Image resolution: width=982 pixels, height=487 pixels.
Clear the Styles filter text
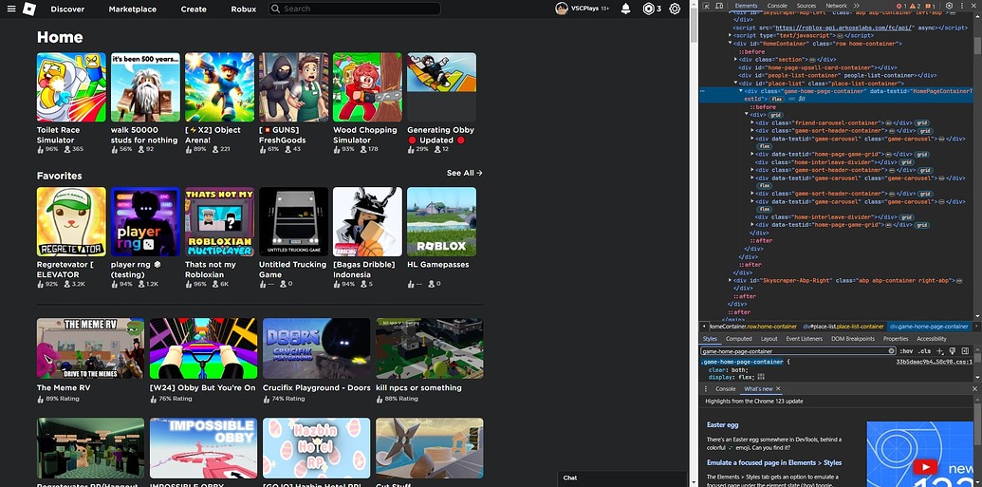(891, 351)
